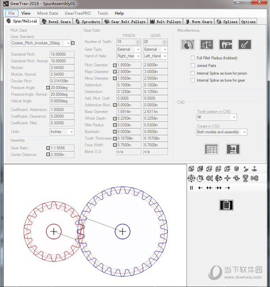Click the Coefficient, Clearance field

[62, 117]
